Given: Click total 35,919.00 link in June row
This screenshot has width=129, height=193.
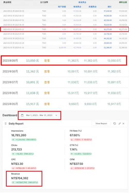Looking at the screenshot, I should click(x=108, y=25).
